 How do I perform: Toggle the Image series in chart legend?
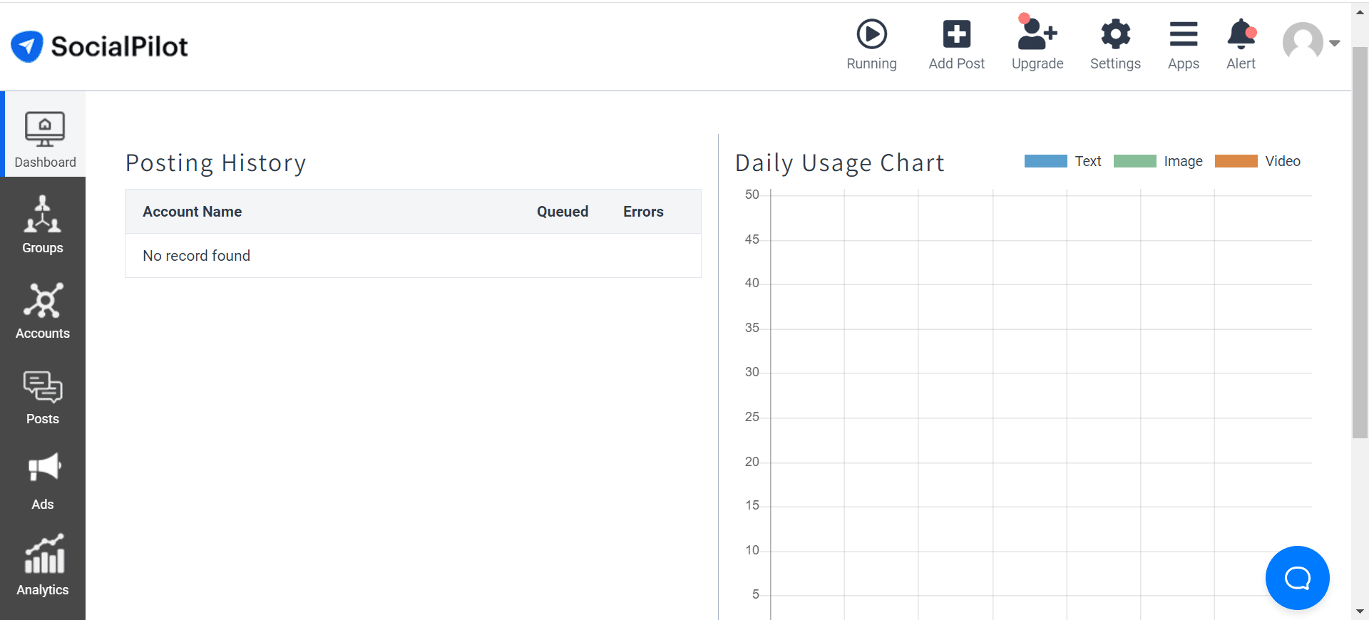[1158, 161]
